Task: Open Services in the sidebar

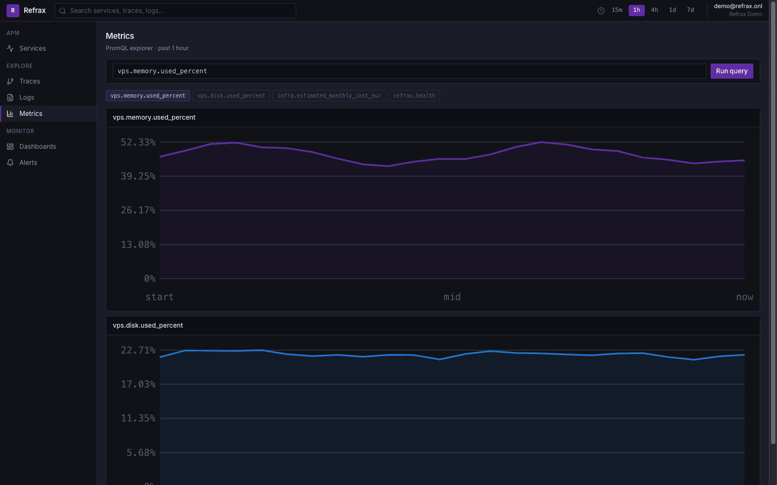Action: pyautogui.click(x=48, y=48)
